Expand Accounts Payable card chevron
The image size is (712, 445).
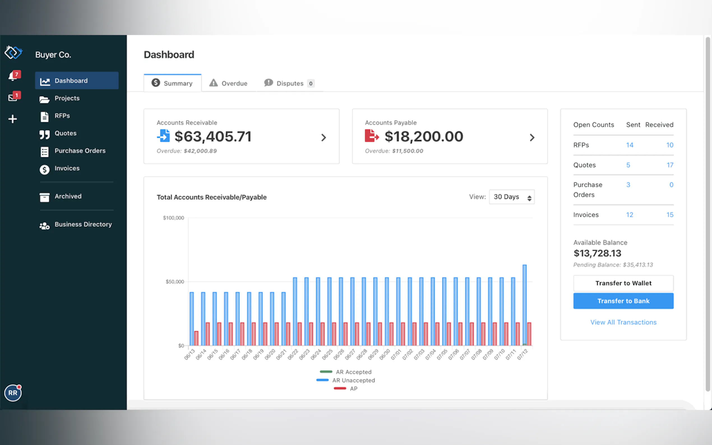(x=532, y=137)
